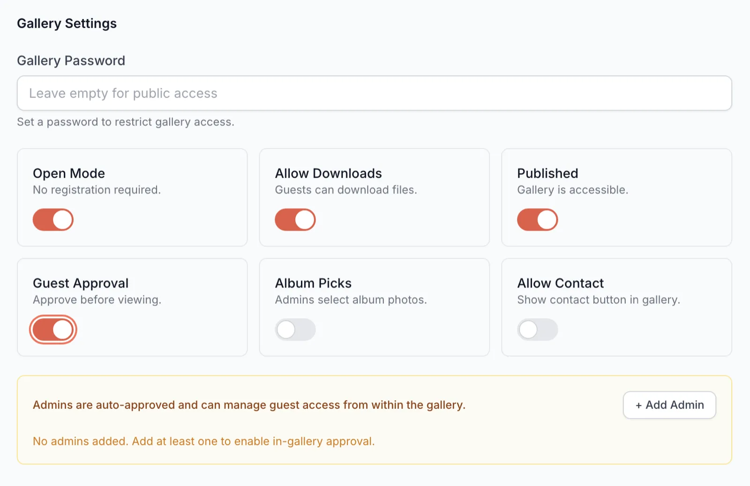Click the password restriction helper text
The height and width of the screenshot is (486, 750).
click(126, 122)
